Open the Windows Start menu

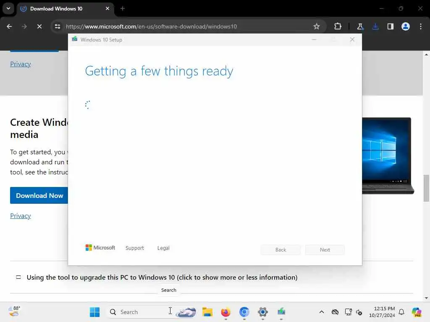(94, 312)
